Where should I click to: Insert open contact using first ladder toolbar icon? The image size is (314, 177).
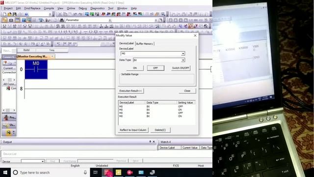4,26
